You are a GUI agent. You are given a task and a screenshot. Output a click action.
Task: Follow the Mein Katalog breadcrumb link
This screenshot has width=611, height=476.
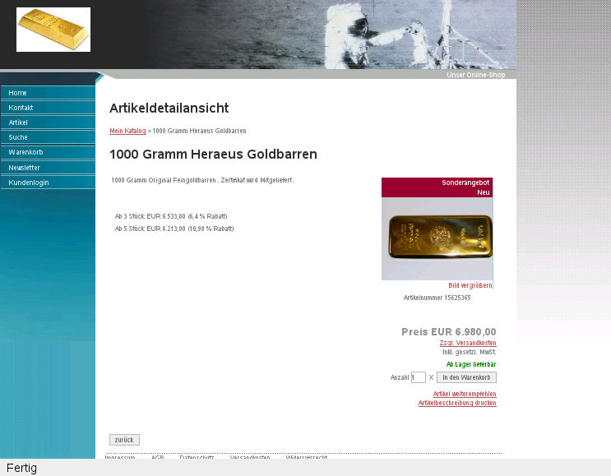(x=127, y=131)
